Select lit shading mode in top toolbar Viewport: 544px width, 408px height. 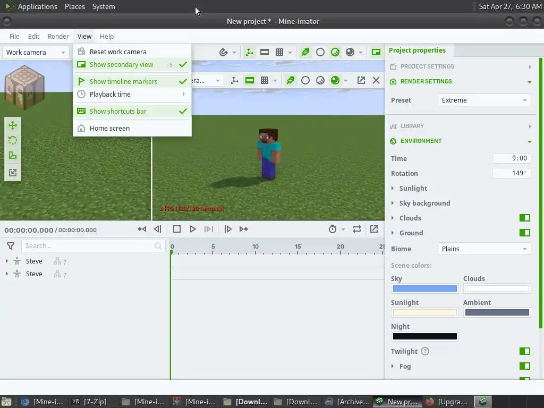click(x=335, y=53)
